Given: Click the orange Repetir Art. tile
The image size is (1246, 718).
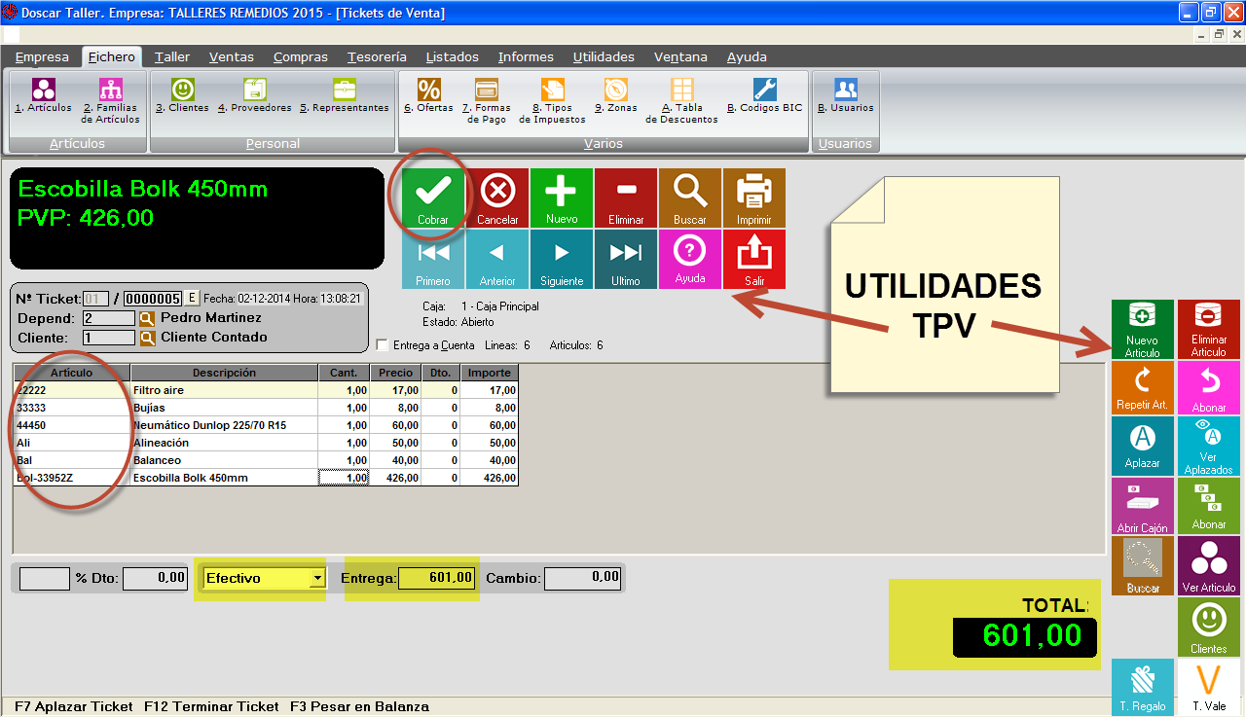Looking at the screenshot, I should pos(1143,387).
